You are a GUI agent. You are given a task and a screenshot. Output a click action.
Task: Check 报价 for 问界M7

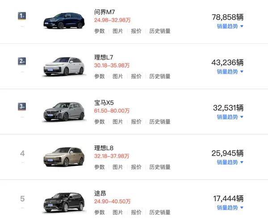coord(136,31)
